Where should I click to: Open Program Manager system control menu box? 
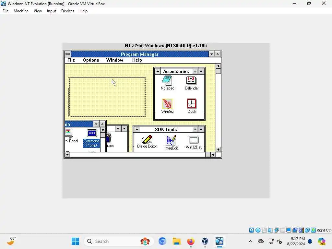67,54
